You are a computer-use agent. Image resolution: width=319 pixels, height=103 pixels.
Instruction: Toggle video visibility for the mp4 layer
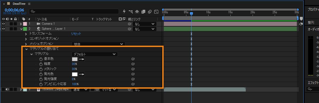pos(3,89)
